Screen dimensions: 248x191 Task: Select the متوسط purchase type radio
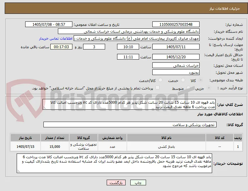pos(188,88)
